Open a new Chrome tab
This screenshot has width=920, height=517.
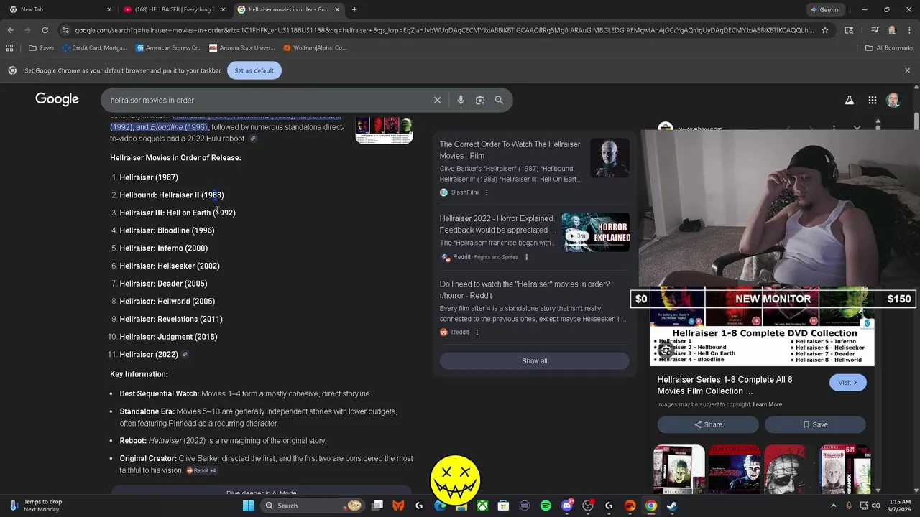(354, 9)
